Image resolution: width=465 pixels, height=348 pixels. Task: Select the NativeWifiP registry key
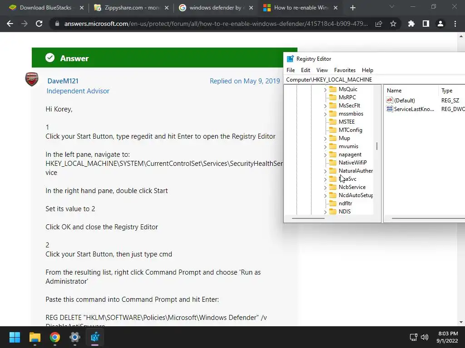pyautogui.click(x=352, y=163)
